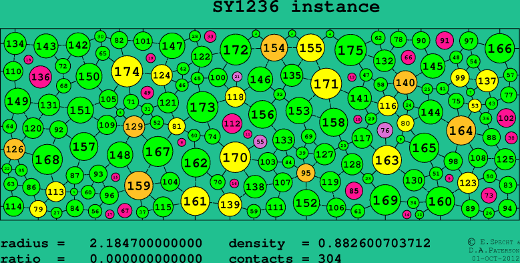Click the purple circle numbered 76

[x=385, y=130]
